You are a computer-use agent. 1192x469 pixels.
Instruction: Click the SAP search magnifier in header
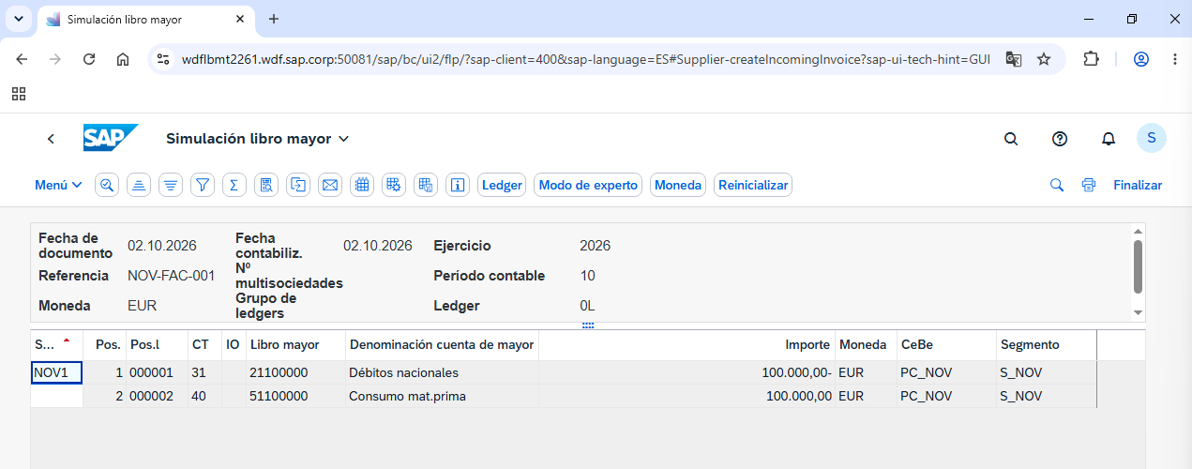click(x=1011, y=139)
